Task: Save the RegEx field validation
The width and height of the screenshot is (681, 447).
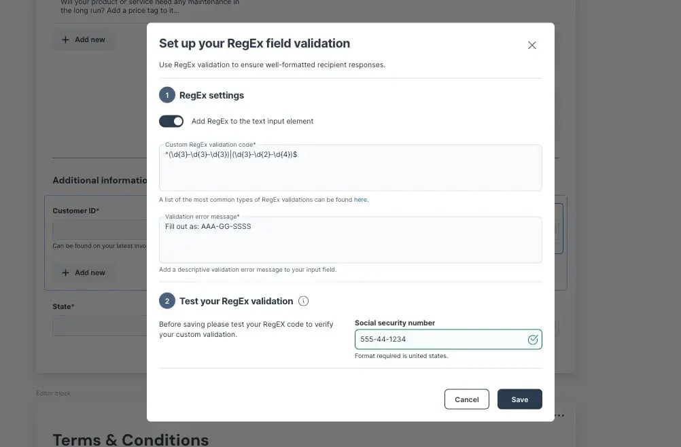Action: click(519, 399)
